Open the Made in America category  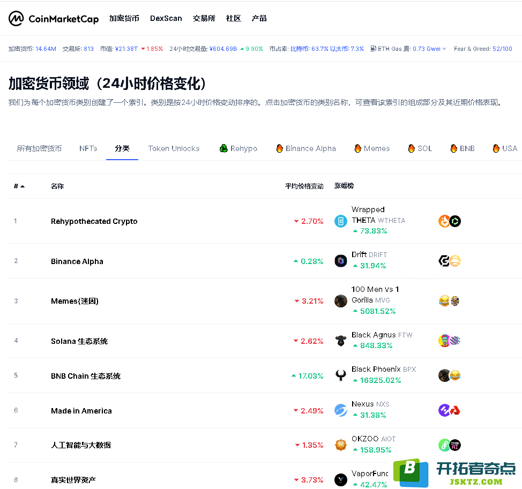(81, 411)
